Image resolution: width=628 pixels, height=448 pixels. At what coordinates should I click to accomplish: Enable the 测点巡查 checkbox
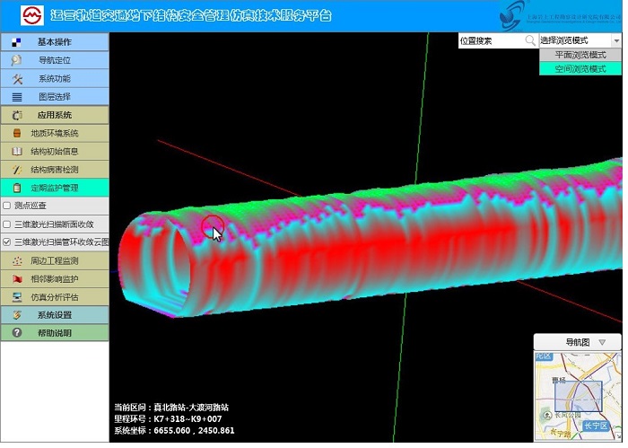[7, 206]
